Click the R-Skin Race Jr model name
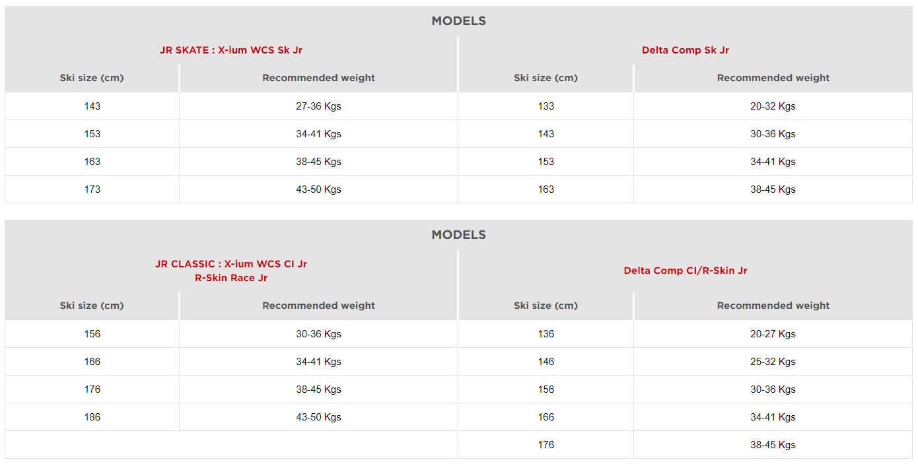 coord(231,278)
